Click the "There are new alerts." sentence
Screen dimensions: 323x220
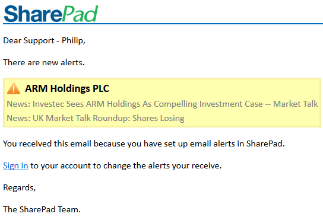click(44, 62)
